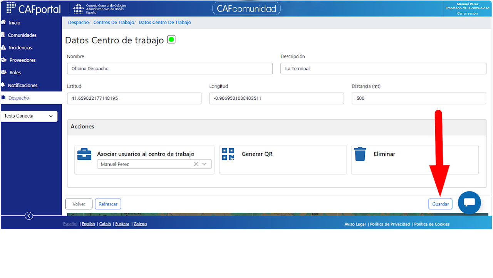Click the Proveedores people icon
Screen dimensions: 493x278
[3, 60]
